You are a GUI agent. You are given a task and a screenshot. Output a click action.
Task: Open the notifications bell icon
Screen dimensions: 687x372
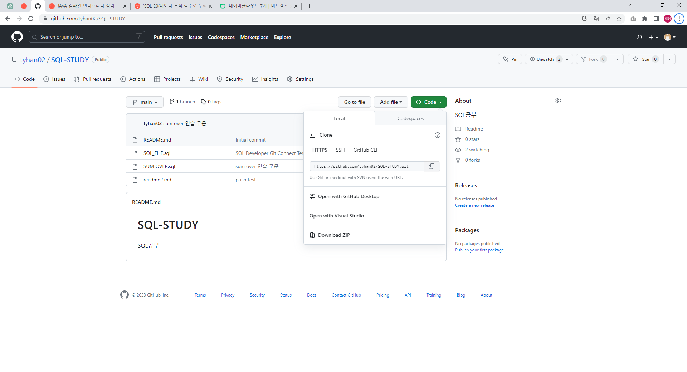[640, 37]
